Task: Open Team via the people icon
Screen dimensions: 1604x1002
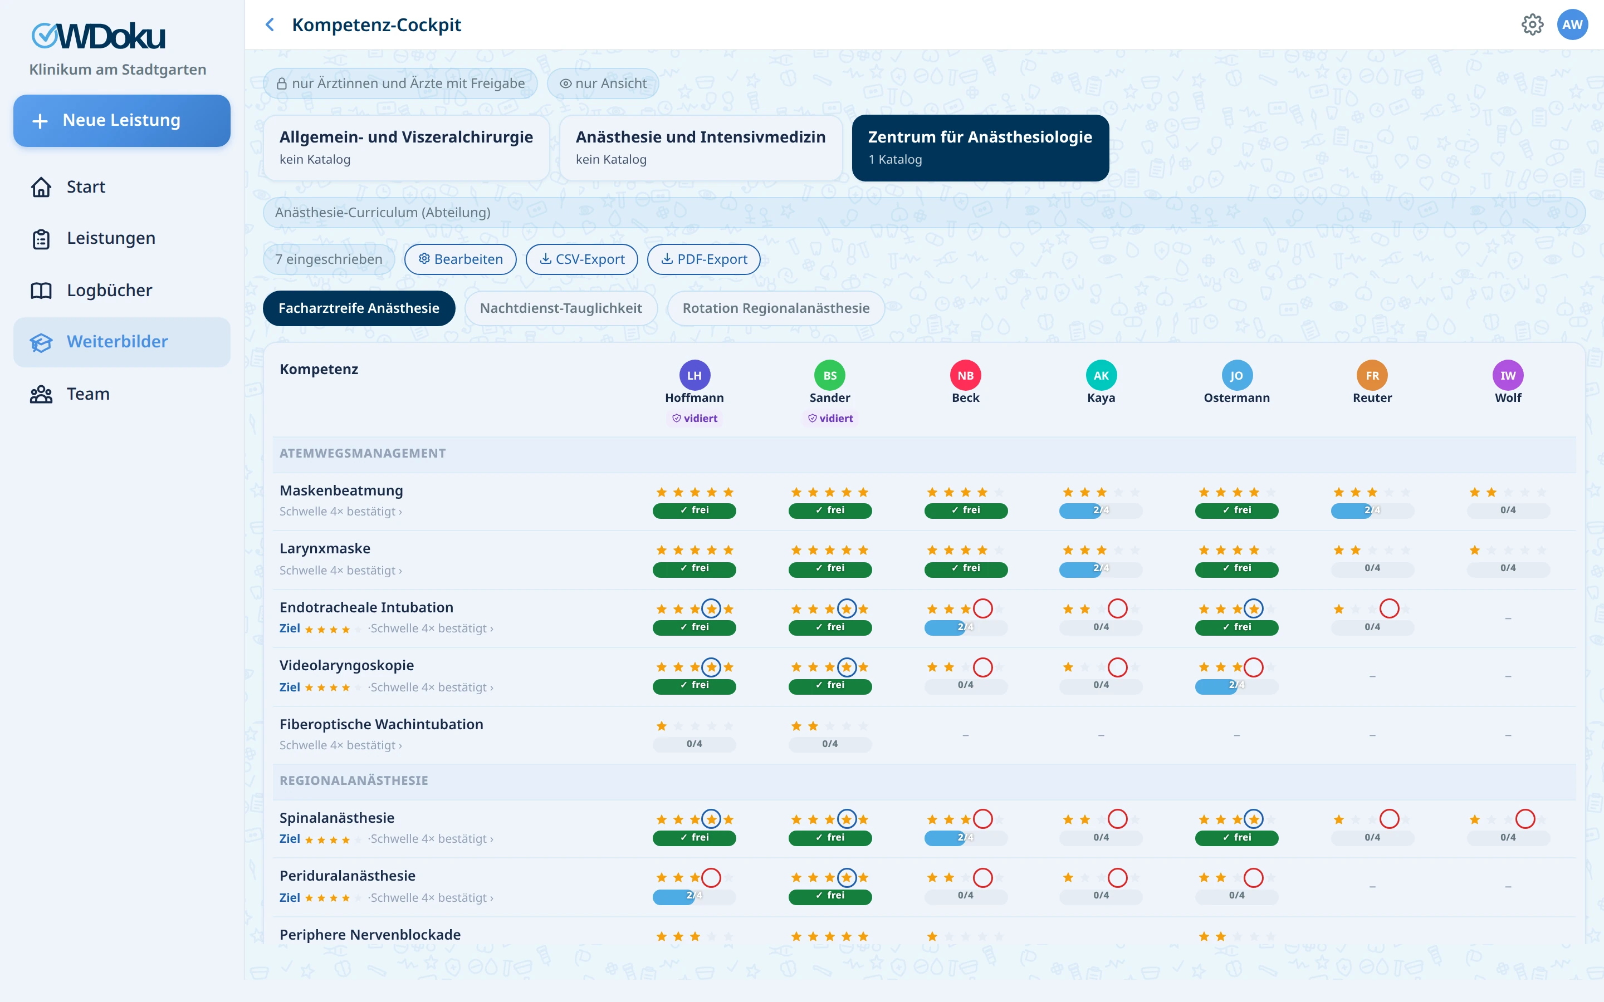Action: tap(41, 394)
